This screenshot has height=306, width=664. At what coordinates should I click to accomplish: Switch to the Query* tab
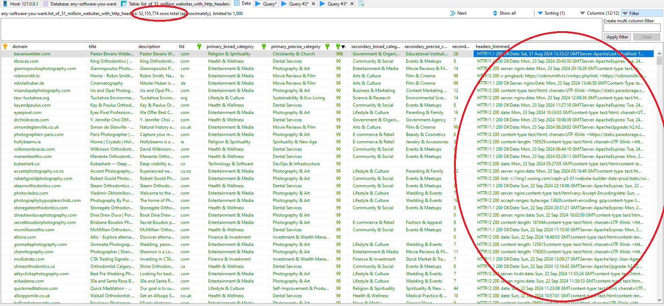(x=266, y=4)
